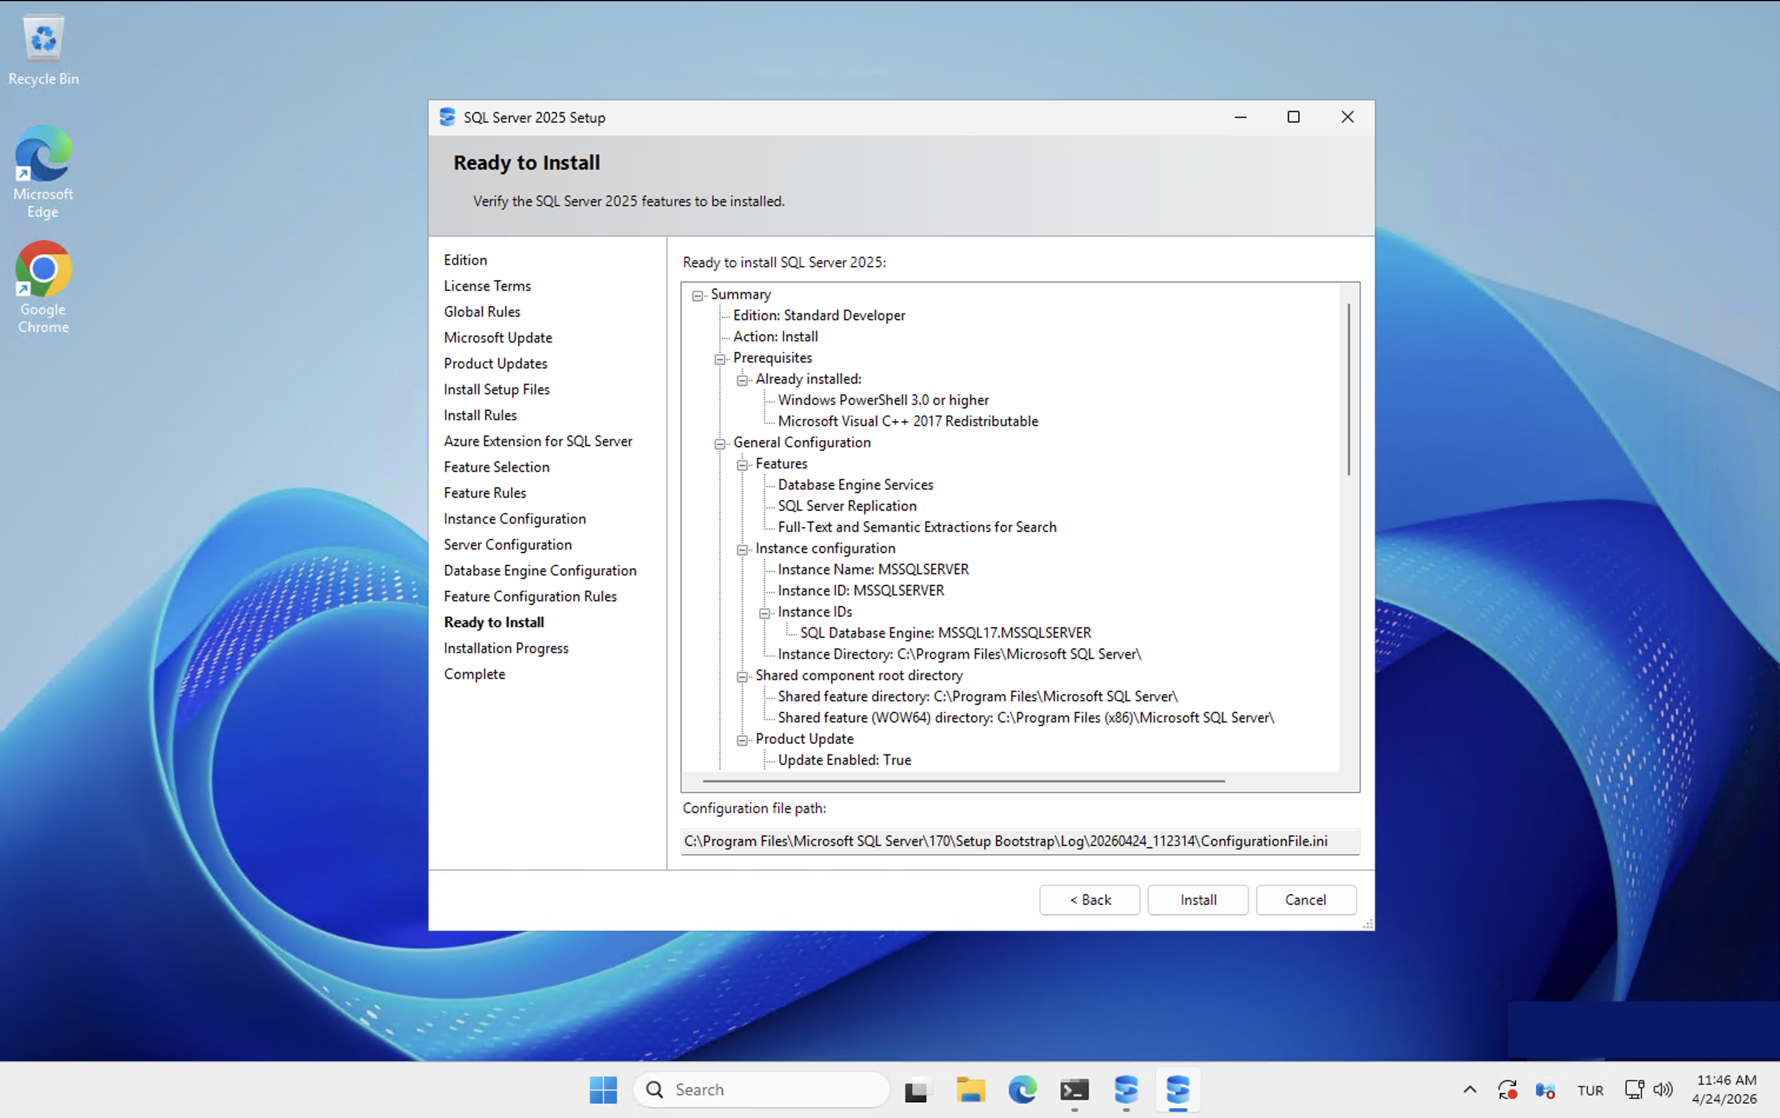Click the vertical scrollbar of the summary tree
Viewport: 1780px width, 1118px height.
pos(1349,390)
